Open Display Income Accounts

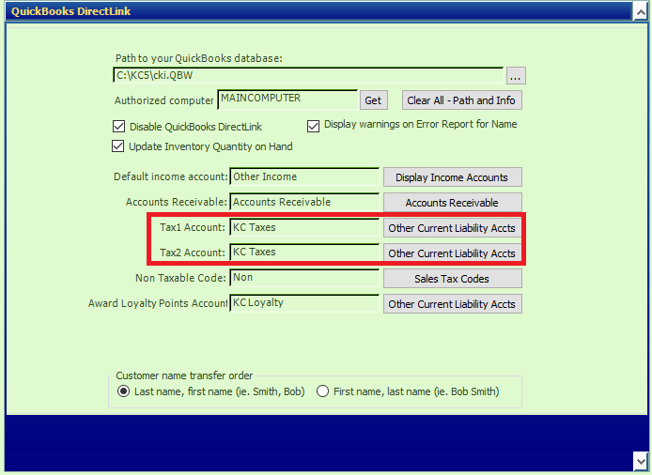453,177
